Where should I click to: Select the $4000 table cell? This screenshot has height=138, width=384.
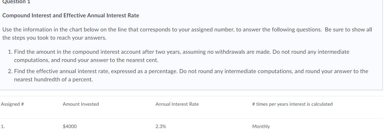(x=70, y=127)
